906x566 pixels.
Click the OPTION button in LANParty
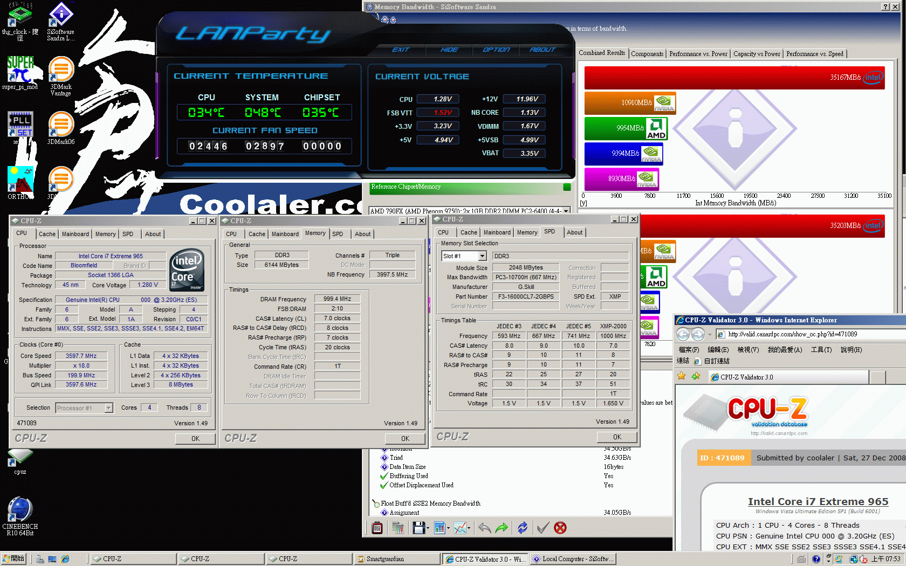[496, 50]
